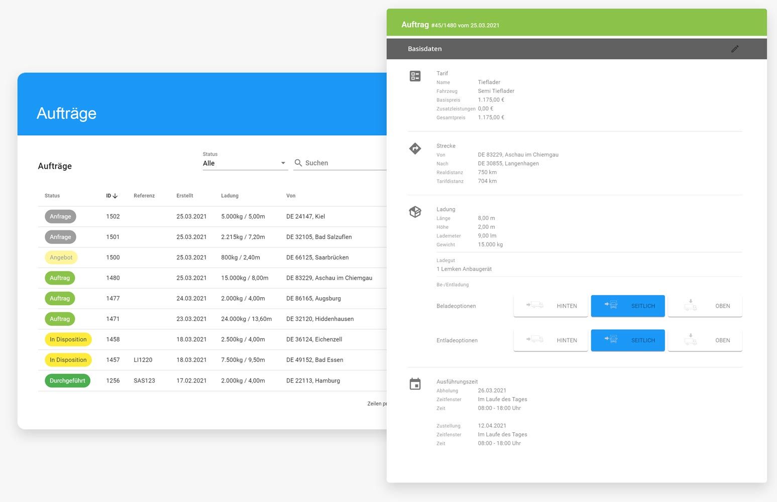Sort by ID column arrow
Viewport: 777px width, 502px height.
115,196
